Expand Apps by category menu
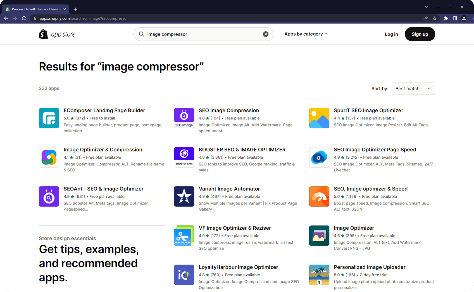This screenshot has width=474, height=292. click(306, 34)
